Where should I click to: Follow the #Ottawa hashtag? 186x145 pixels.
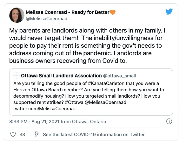(x=74, y=102)
